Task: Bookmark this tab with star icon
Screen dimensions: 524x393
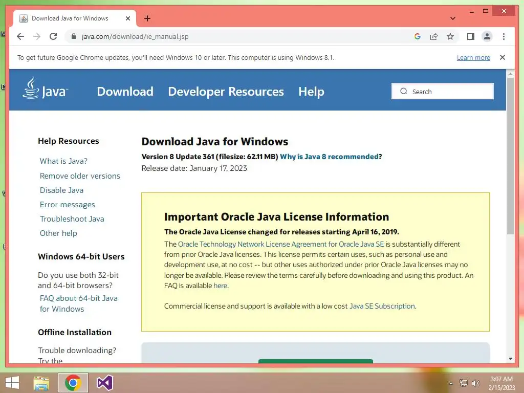Action: [450, 36]
